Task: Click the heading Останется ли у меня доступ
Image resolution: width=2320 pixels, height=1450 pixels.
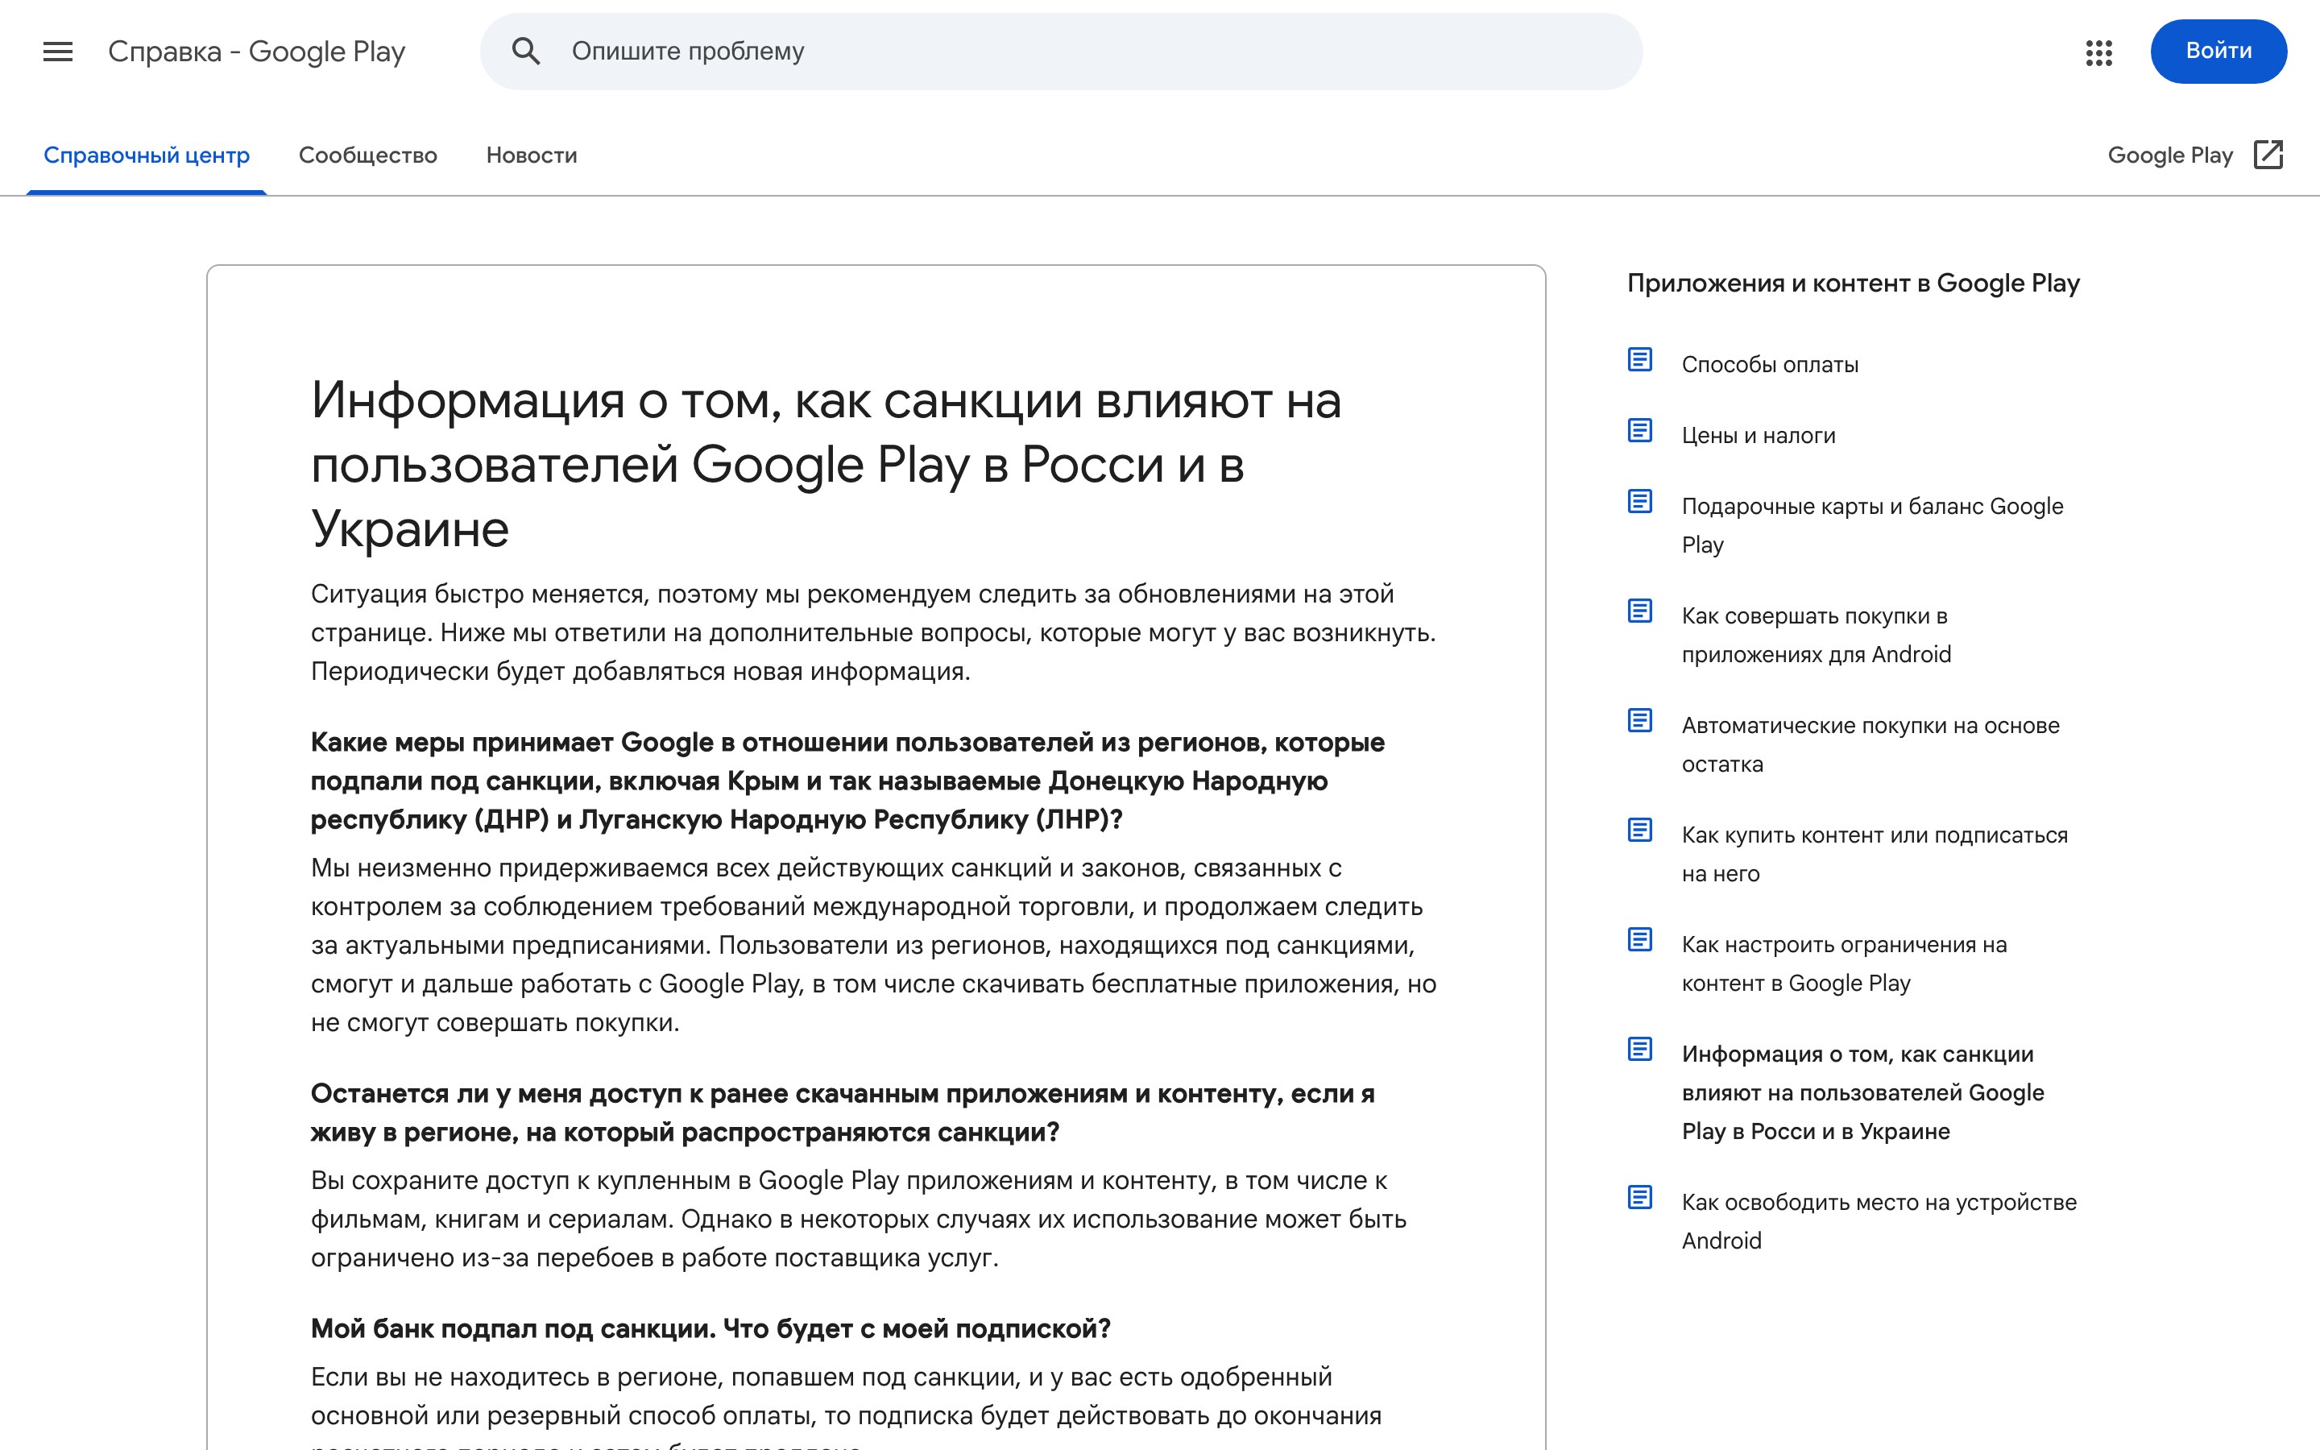Action: pyautogui.click(x=843, y=1112)
